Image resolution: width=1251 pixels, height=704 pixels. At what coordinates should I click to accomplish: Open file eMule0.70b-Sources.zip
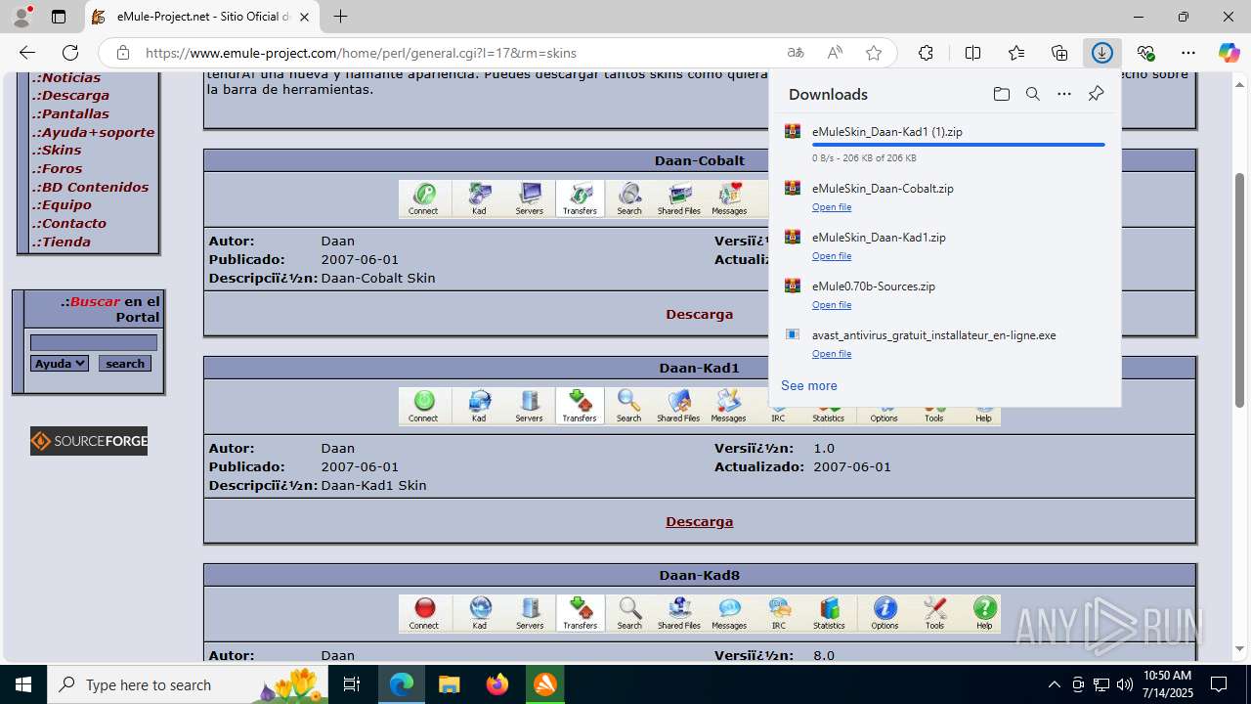point(832,305)
